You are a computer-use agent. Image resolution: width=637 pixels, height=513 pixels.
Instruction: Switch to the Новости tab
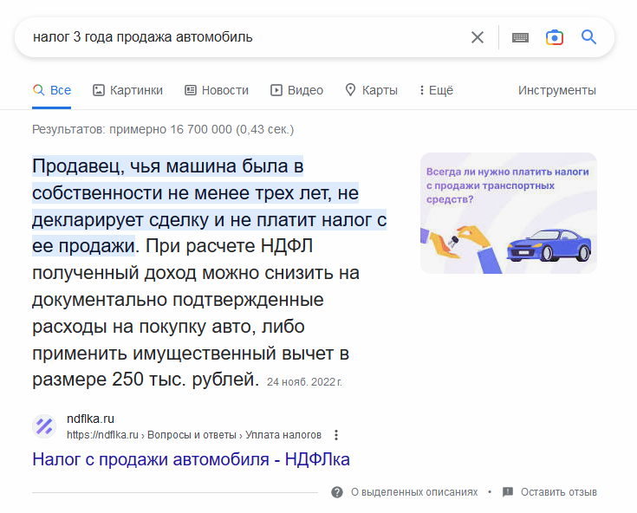click(x=217, y=90)
